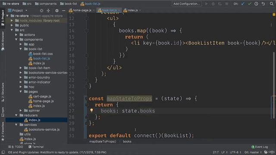Click the intention lightbulb on line 27
The width and height of the screenshot is (276, 155).
click(91, 110)
